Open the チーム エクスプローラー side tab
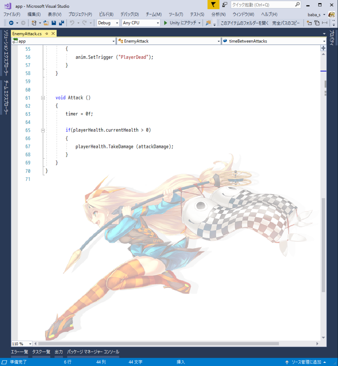338x366 pixels. coord(6,97)
